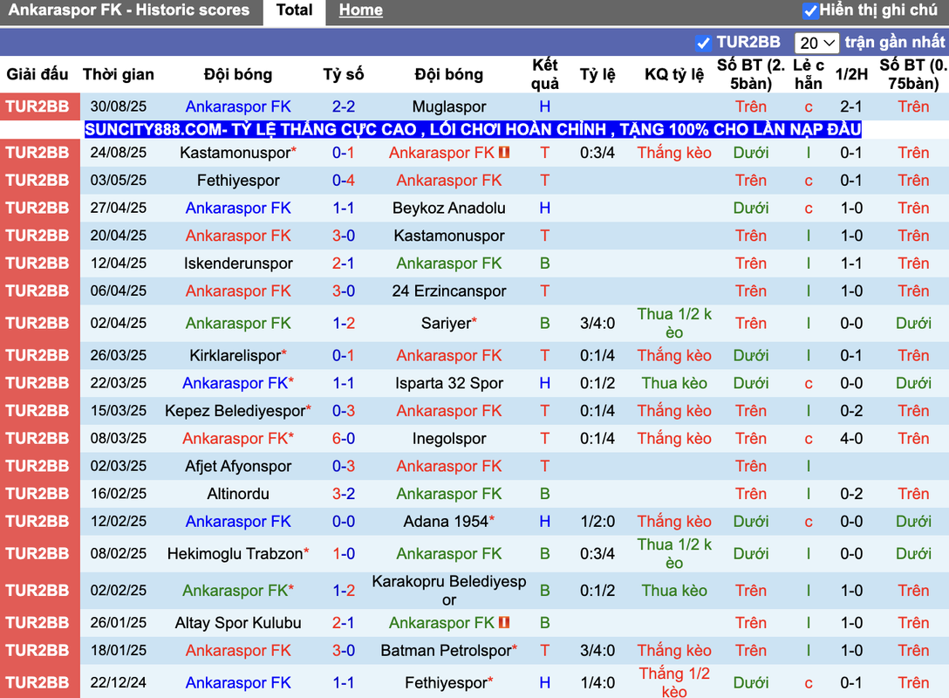The height and width of the screenshot is (698, 949).
Task: Click the 0-4 score against Fethiyespor
Action: tap(343, 181)
